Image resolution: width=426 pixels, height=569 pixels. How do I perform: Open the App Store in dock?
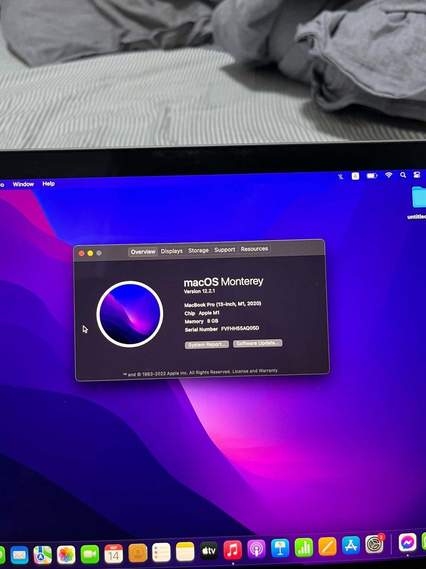pyautogui.click(x=351, y=545)
